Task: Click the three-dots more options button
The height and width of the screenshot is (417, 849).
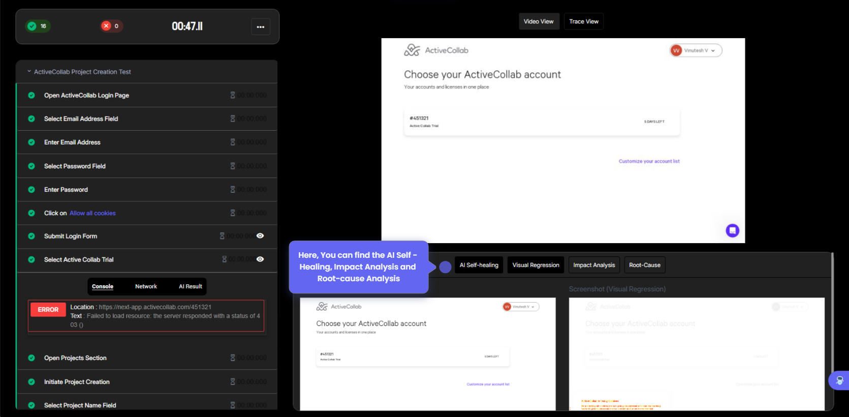Action: click(260, 27)
